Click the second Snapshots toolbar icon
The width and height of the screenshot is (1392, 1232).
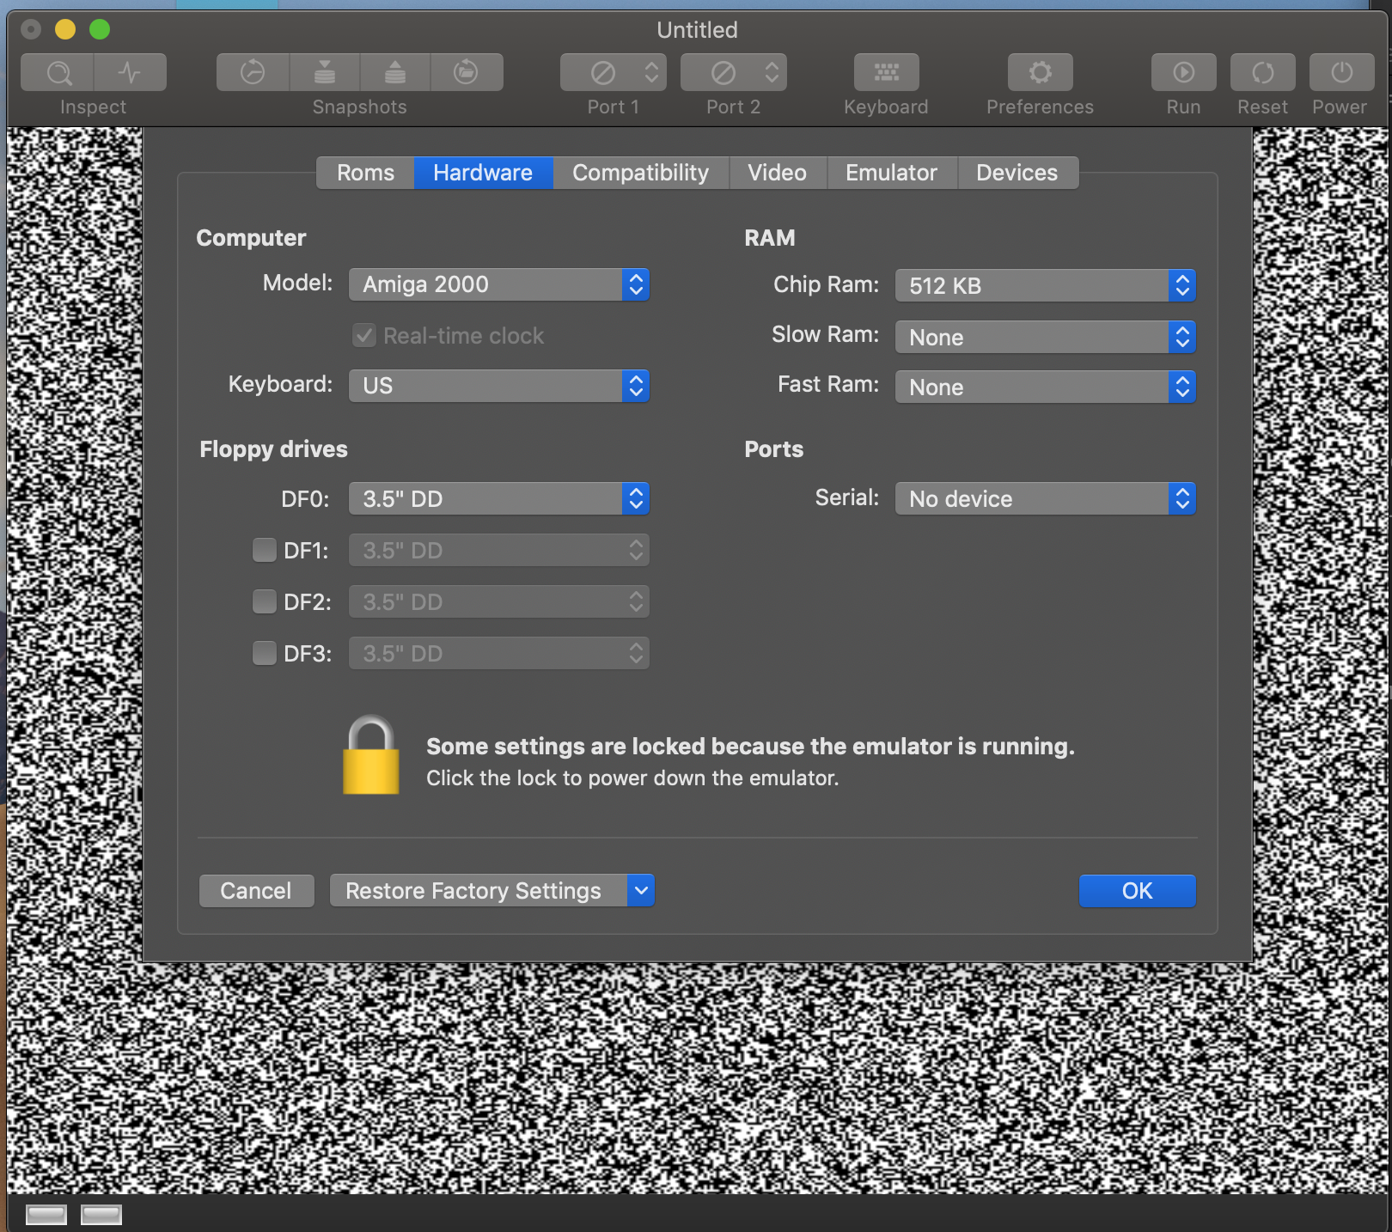[x=325, y=73]
